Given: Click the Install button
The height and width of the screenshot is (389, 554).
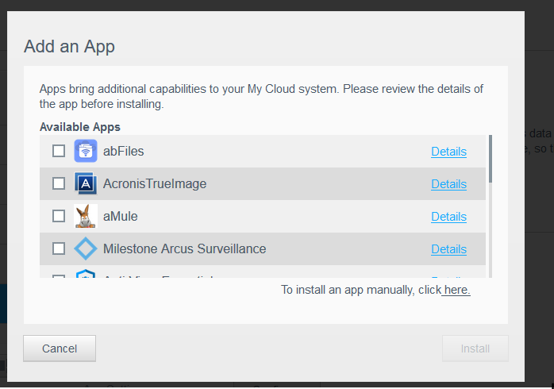Looking at the screenshot, I should tap(475, 348).
